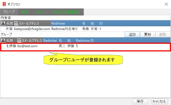Click person icon in group table header
This screenshot has height=105, width=171.
3,40
